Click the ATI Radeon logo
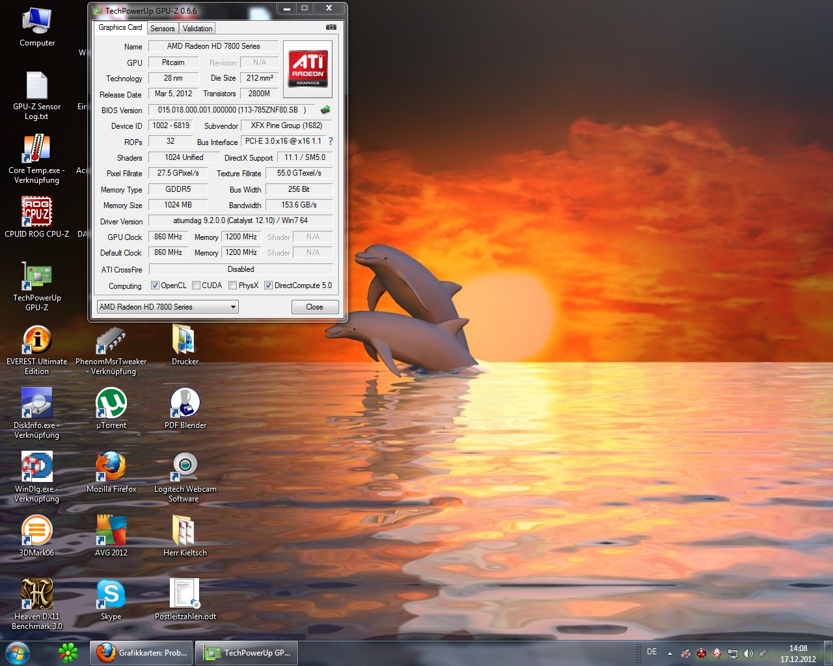Viewport: 833px width, 666px height. click(x=308, y=69)
